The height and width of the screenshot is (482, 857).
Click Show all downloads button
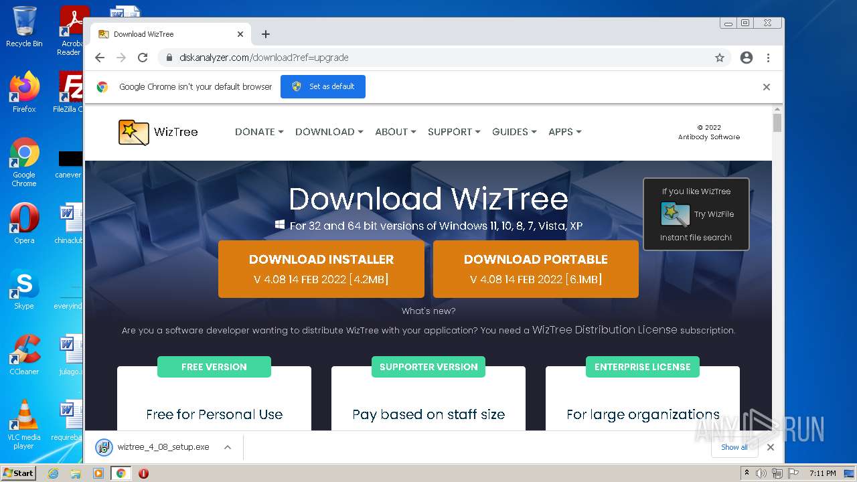pos(734,447)
